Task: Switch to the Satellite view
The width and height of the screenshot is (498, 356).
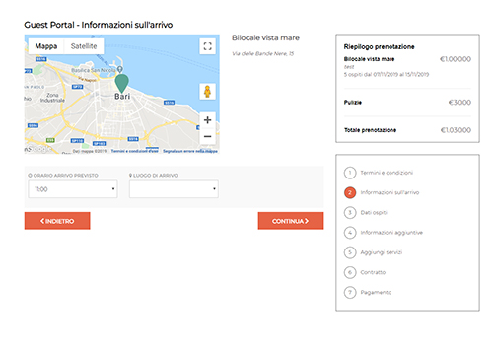Action: 84,46
